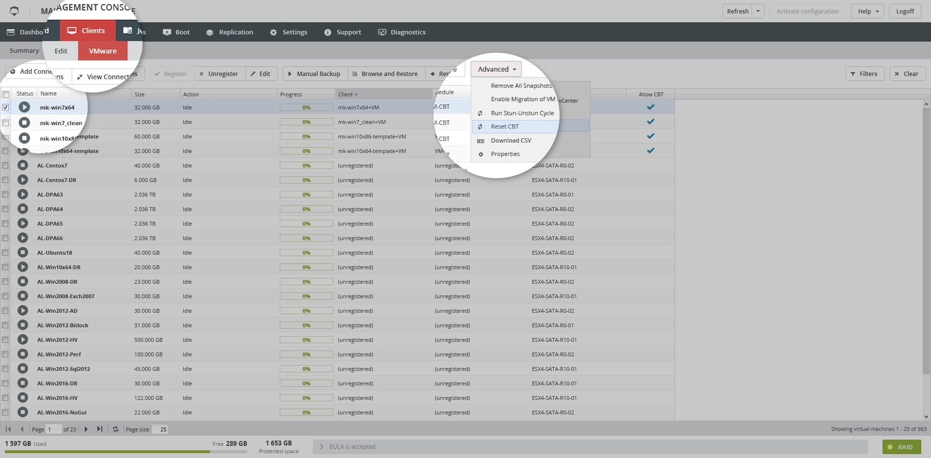The height and width of the screenshot is (458, 931).
Task: Check the AL-Win2016-HV row checkbox
Action: pos(5,397)
